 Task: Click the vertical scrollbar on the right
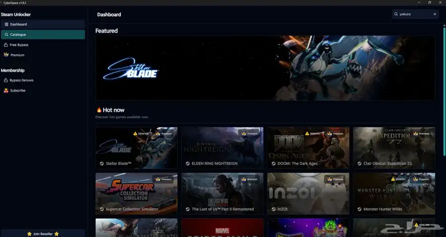pos(445,91)
